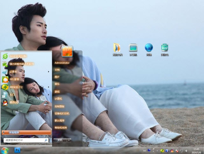Viewport: 204px width, 154px height.
Task: Click the search programs and files box
Action: click(26, 140)
